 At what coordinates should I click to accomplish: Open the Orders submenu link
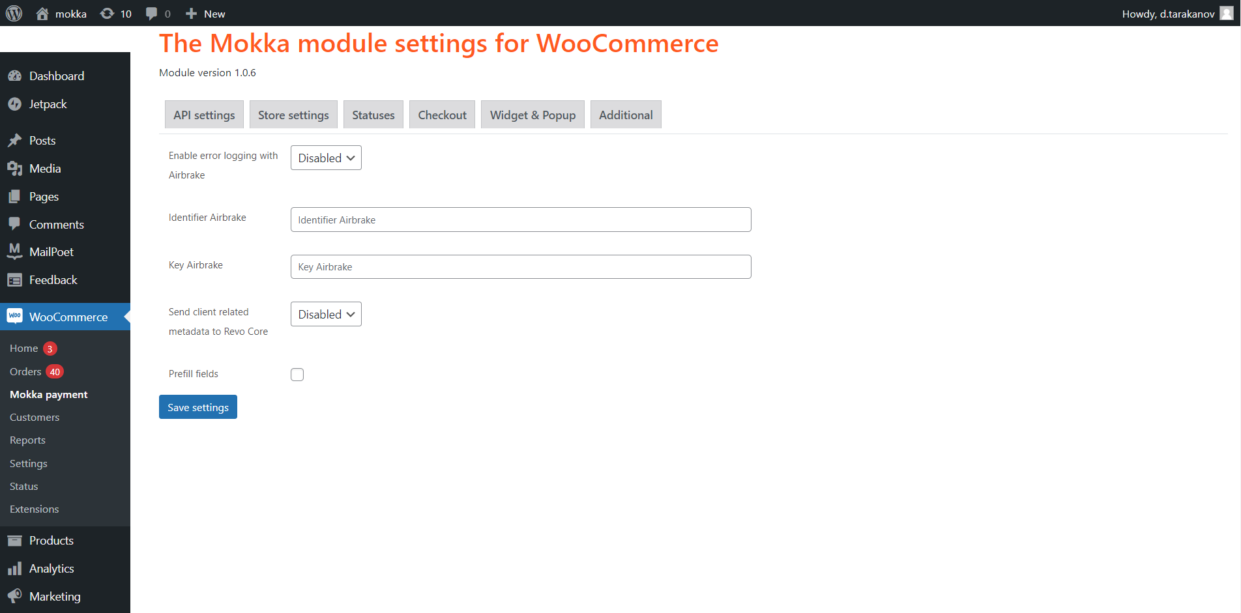click(25, 372)
